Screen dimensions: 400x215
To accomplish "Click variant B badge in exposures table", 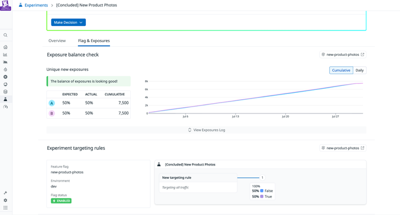I will tap(52, 113).
